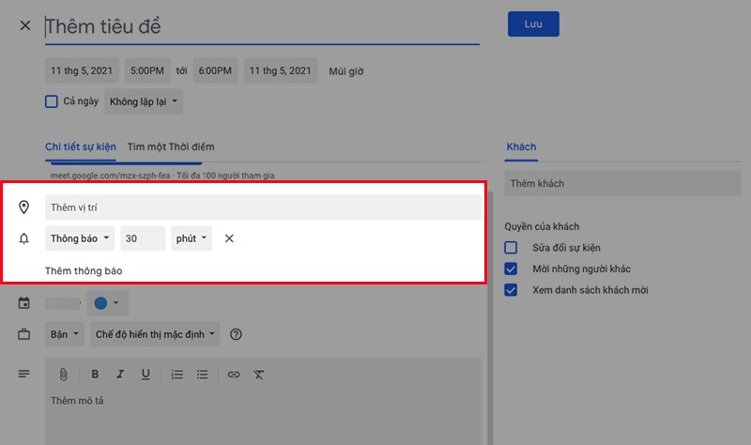Image resolution: width=751 pixels, height=445 pixels.
Task: Switch to Tìm một Thời điểm tab
Action: click(x=171, y=147)
